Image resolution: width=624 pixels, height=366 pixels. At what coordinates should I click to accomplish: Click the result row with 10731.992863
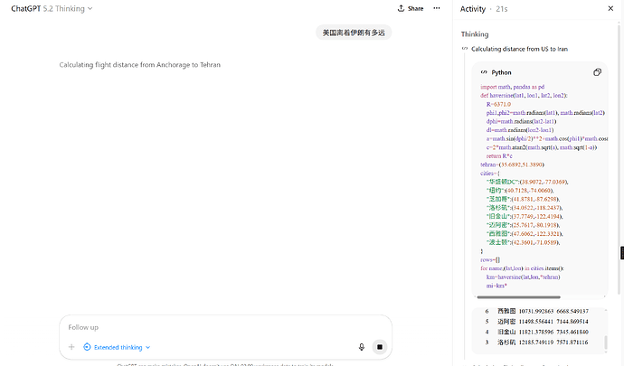pos(536,311)
